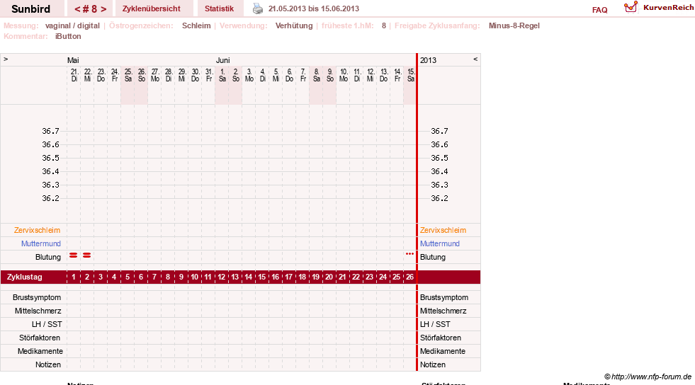Click the date column 1. Sa in Juni
This screenshot has height=385, width=695.
(222, 75)
